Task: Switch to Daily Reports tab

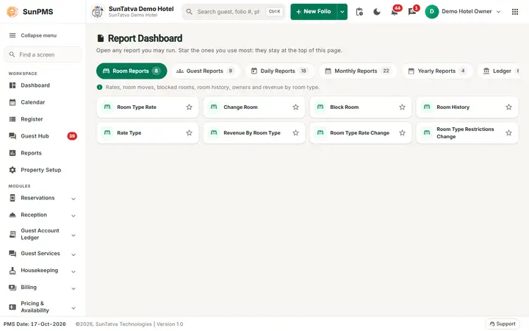Action: [279, 71]
